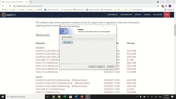Open Task View on the taskbar

pos(48,97)
